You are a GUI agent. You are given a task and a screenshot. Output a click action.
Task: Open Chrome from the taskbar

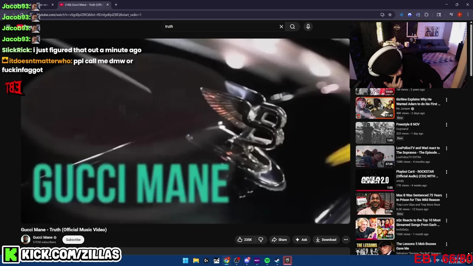pos(227,260)
